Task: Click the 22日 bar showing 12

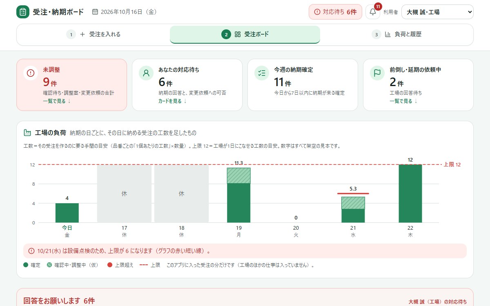Action: click(410, 193)
